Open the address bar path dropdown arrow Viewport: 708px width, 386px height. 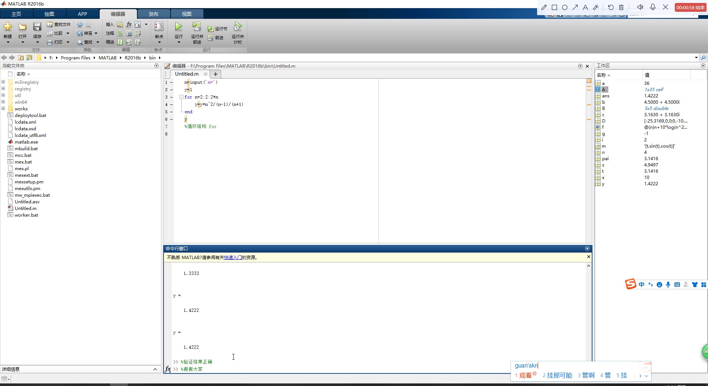click(x=696, y=58)
